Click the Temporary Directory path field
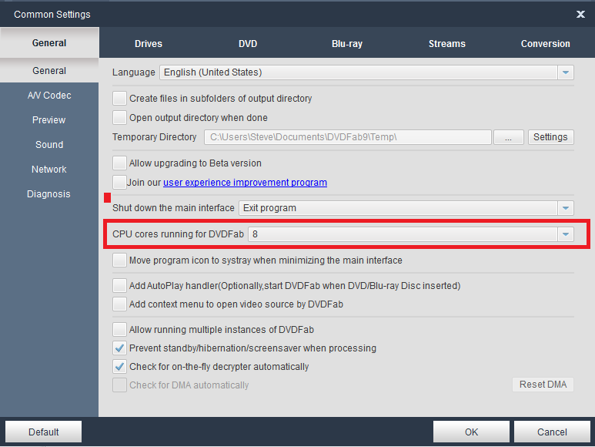Image resolution: width=595 pixels, height=447 pixels. [x=347, y=137]
